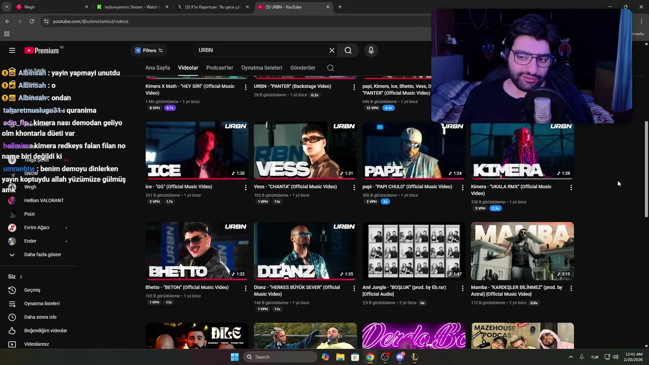
Task: Click the browser address bar URL
Action: click(90, 21)
